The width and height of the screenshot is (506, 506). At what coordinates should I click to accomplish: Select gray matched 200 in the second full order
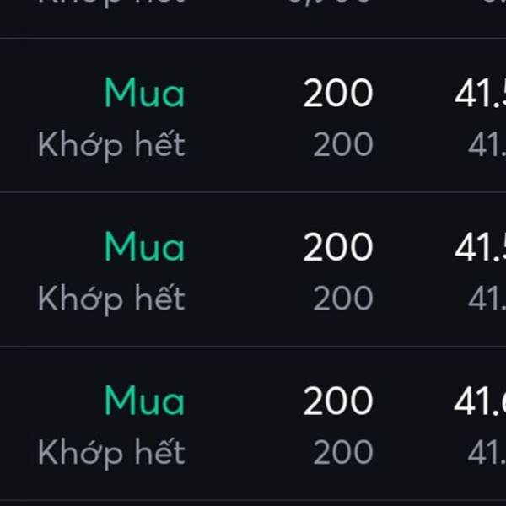point(343,299)
